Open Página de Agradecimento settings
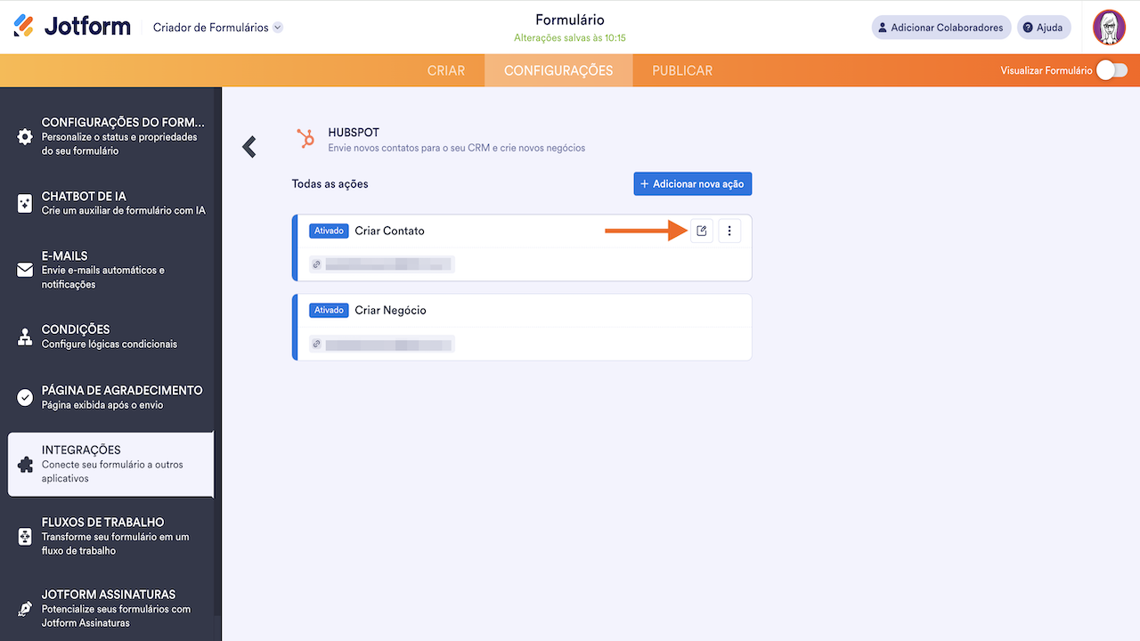Screen dimensions: 1140x641 coord(121,397)
